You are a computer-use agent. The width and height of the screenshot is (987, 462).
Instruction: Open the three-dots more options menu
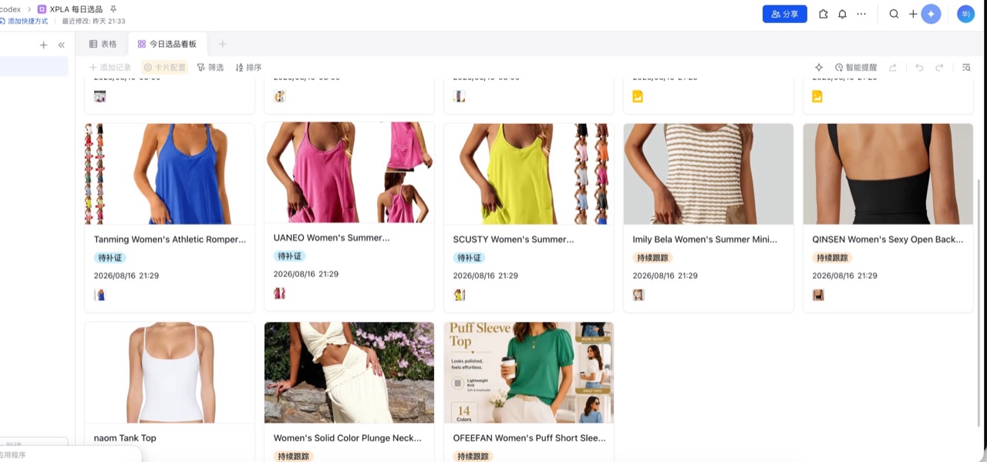tap(861, 14)
